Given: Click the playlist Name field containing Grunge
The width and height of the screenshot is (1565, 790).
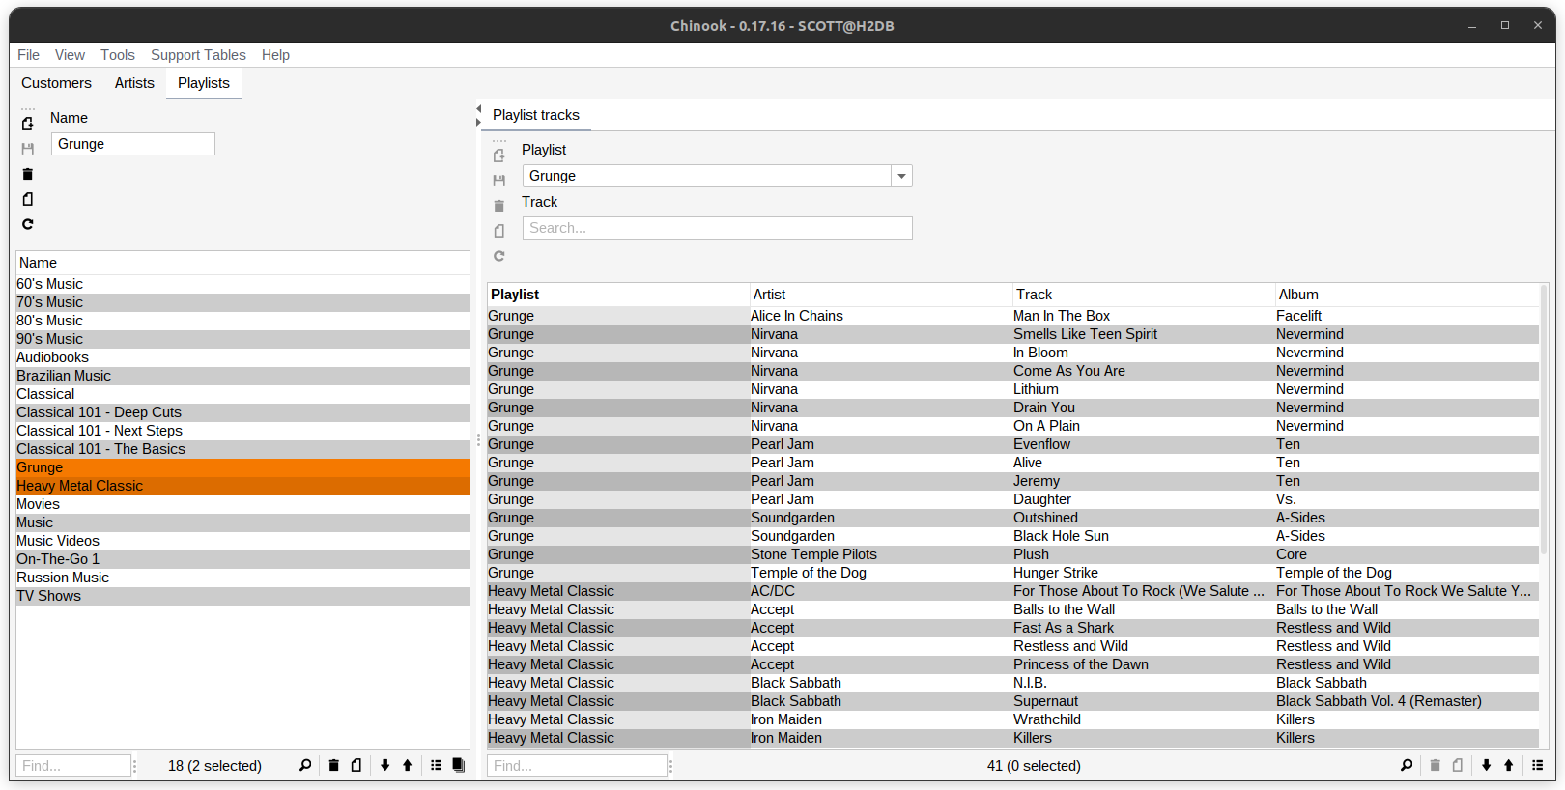Looking at the screenshot, I should pos(132,144).
